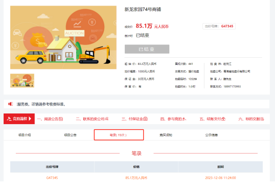Click the large auction illustration image
The height and width of the screenshot is (185, 275).
point(63,37)
